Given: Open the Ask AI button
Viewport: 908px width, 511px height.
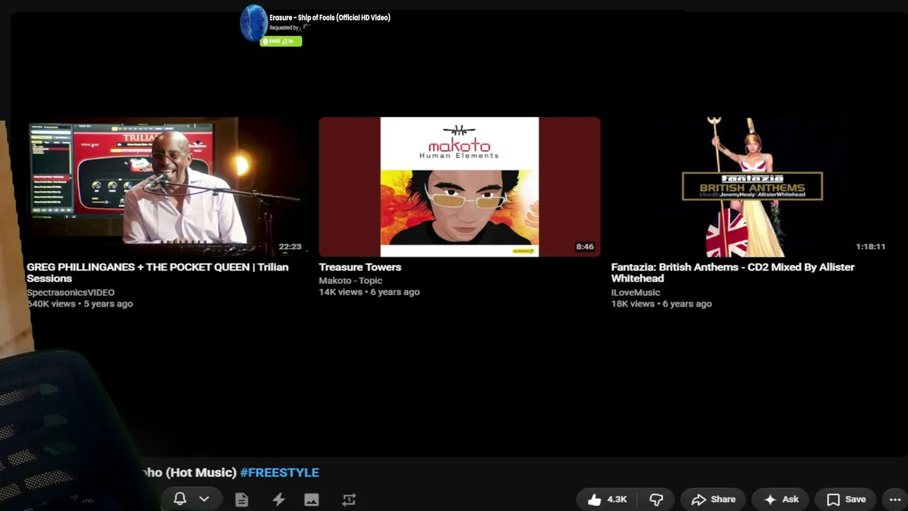Looking at the screenshot, I should [x=781, y=499].
